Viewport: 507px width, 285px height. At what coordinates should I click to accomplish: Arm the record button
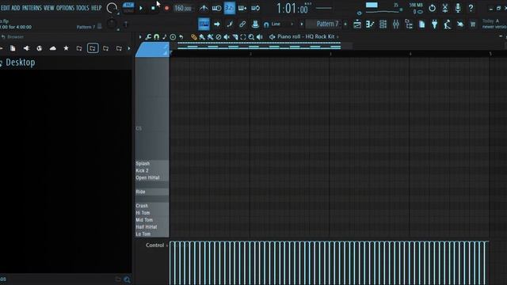[166, 8]
